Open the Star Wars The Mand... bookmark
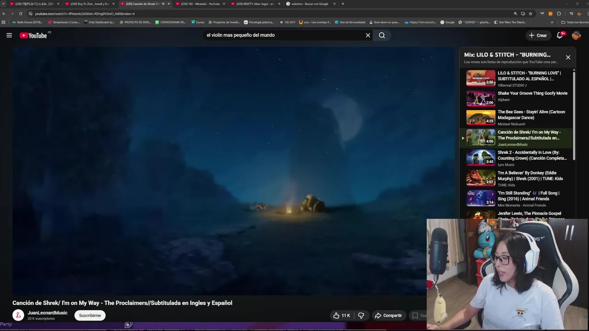589x331 pixels. click(510, 22)
